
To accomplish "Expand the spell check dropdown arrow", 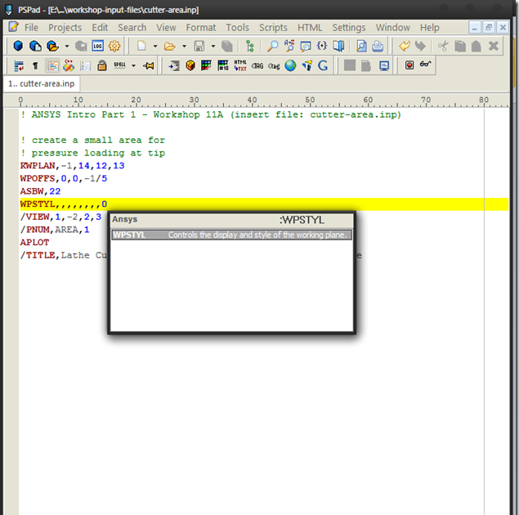I will tap(133, 65).
